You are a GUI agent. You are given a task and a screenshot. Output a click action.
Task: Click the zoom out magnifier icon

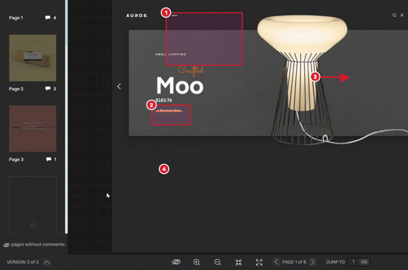217,262
